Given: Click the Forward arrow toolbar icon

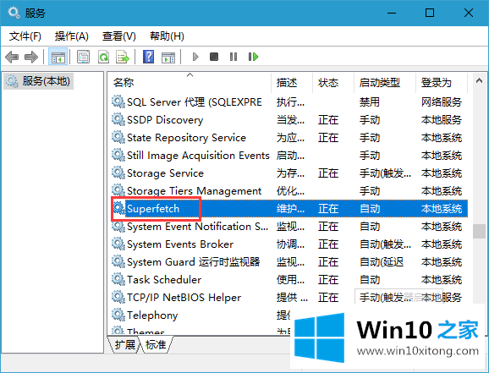Looking at the screenshot, I should point(30,57).
